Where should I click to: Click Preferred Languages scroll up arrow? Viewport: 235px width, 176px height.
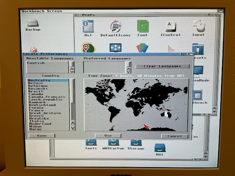129,69
